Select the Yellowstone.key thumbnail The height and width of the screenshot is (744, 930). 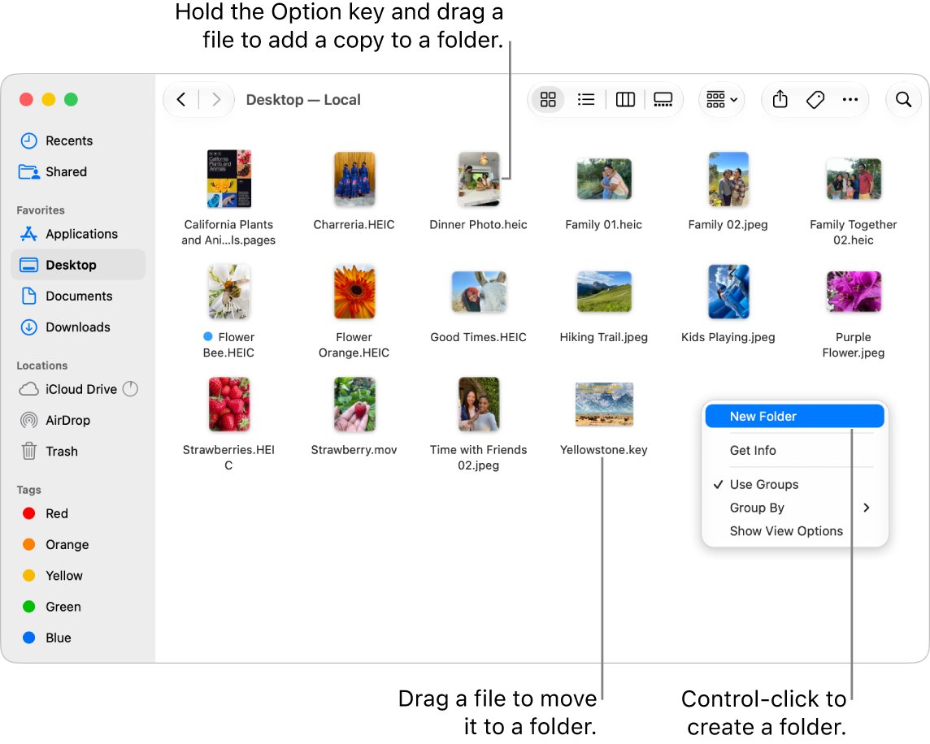click(604, 404)
